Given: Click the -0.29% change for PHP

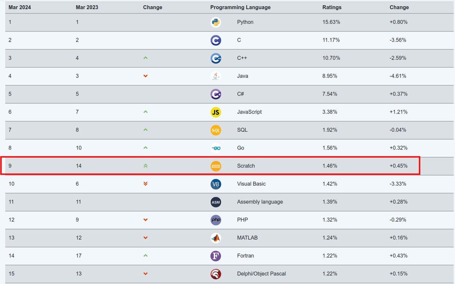Looking at the screenshot, I should [x=398, y=220].
